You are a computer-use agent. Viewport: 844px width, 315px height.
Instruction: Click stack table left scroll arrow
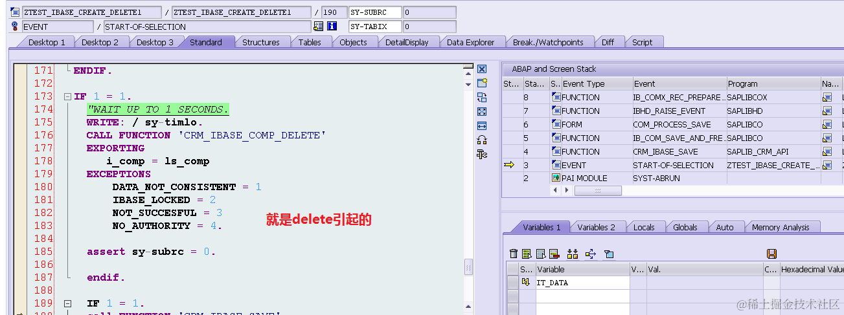(x=554, y=191)
